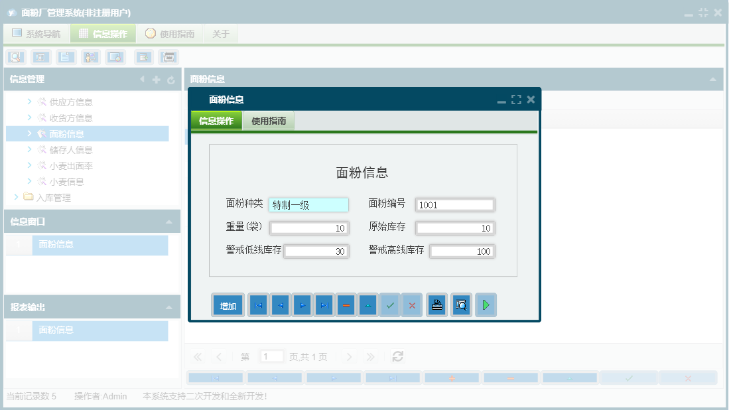Click the plus icon on the 信息管理 header

[x=156, y=79]
